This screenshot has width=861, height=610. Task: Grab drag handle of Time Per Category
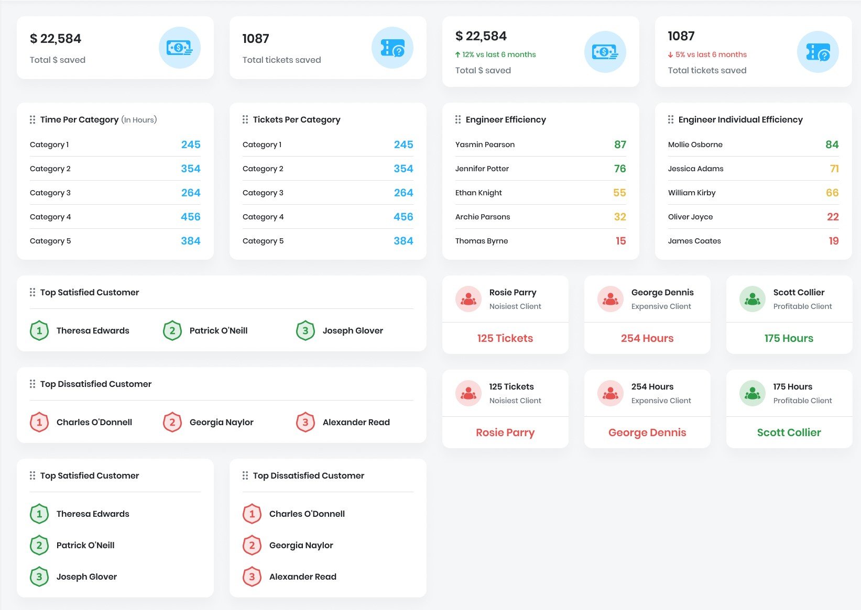click(x=32, y=119)
